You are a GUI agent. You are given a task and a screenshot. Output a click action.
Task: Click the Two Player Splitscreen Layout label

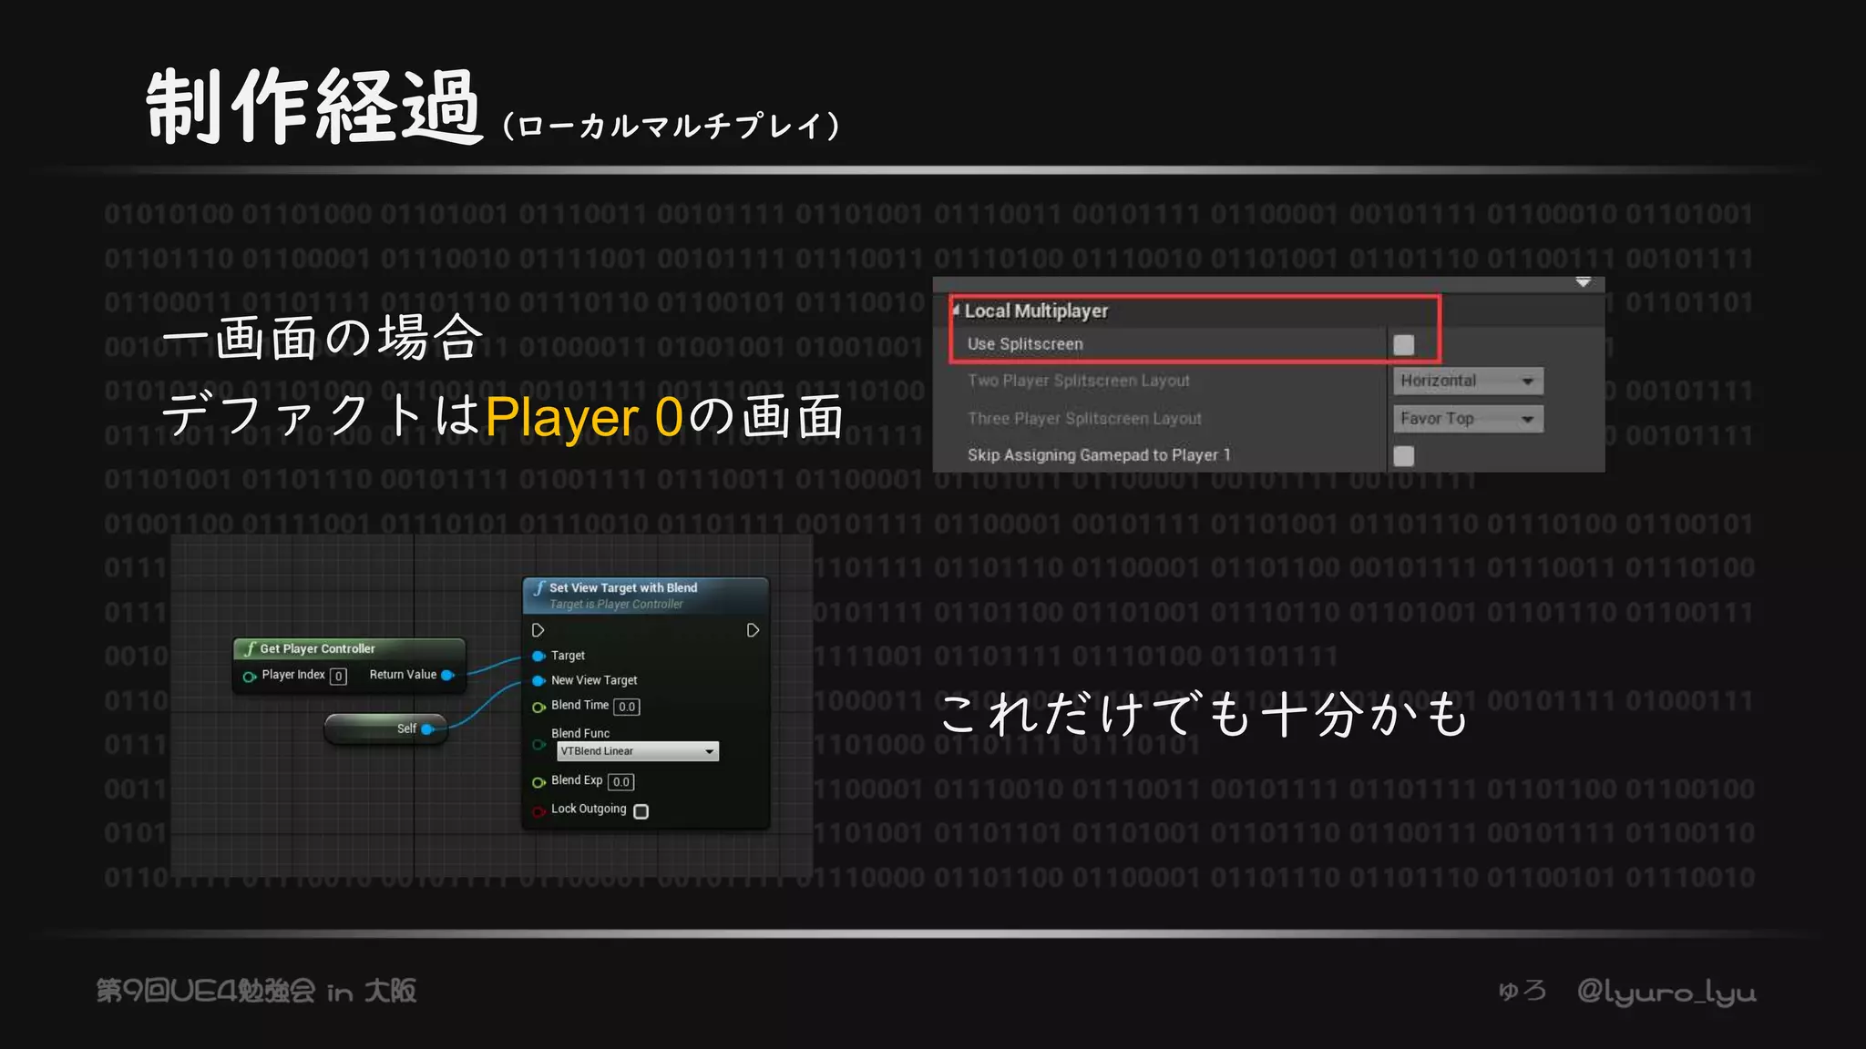(x=1079, y=381)
